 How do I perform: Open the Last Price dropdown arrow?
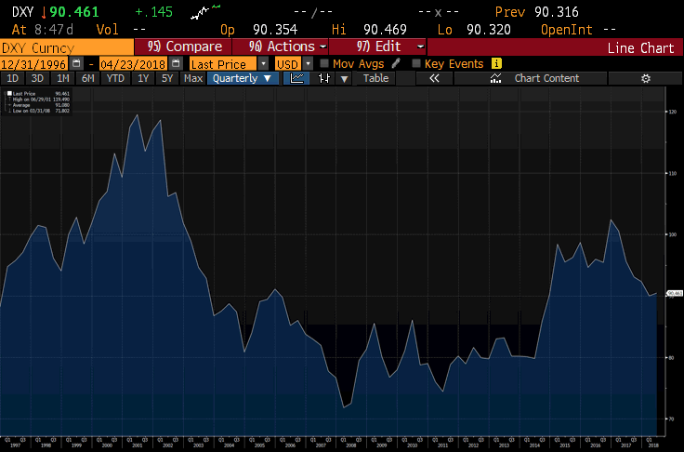click(x=264, y=64)
